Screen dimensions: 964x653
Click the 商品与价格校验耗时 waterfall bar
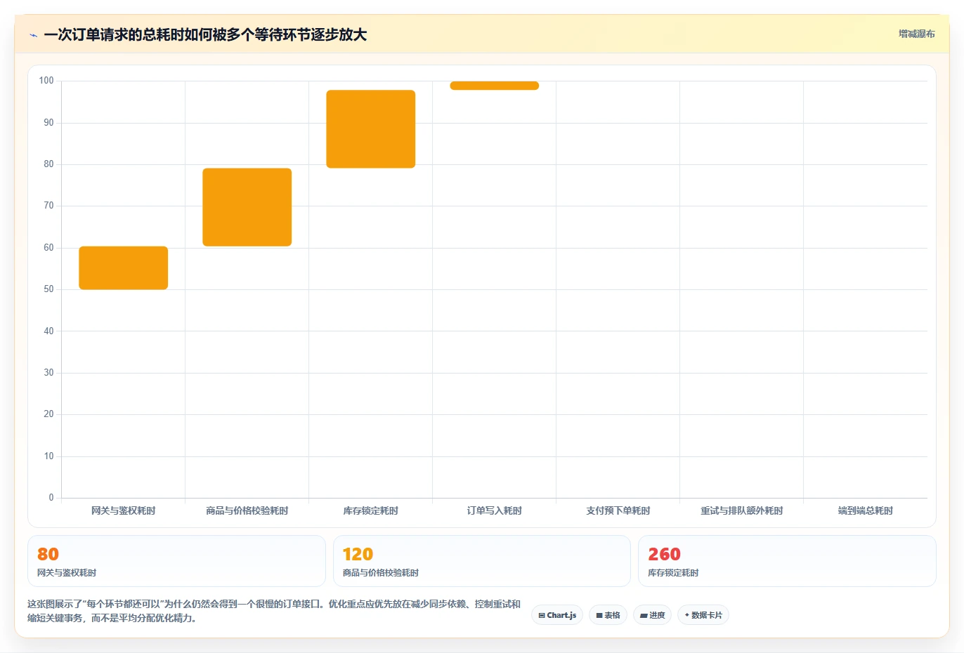coord(247,207)
